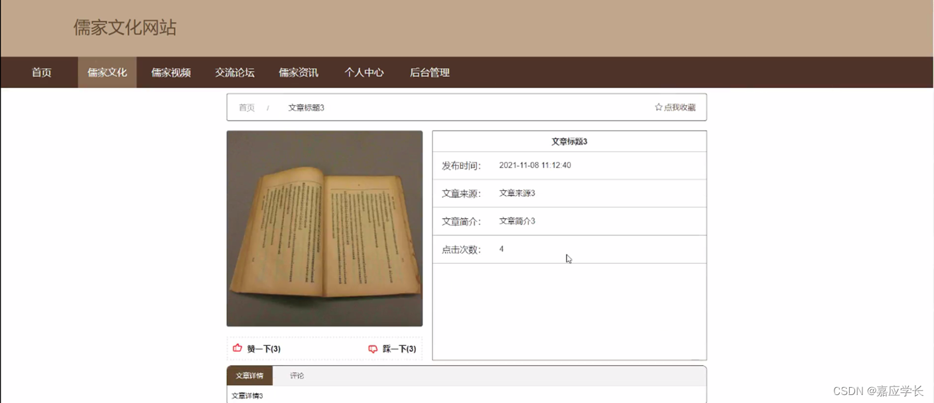The height and width of the screenshot is (403, 934).
Task: Go to the 儒家视频 section
Action: point(171,73)
